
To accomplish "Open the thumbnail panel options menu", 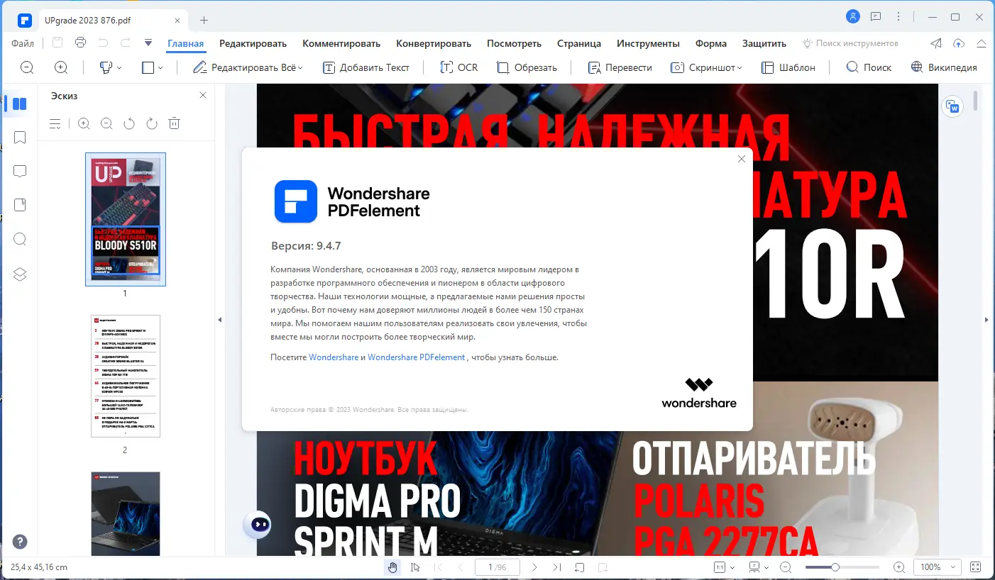I will point(55,124).
